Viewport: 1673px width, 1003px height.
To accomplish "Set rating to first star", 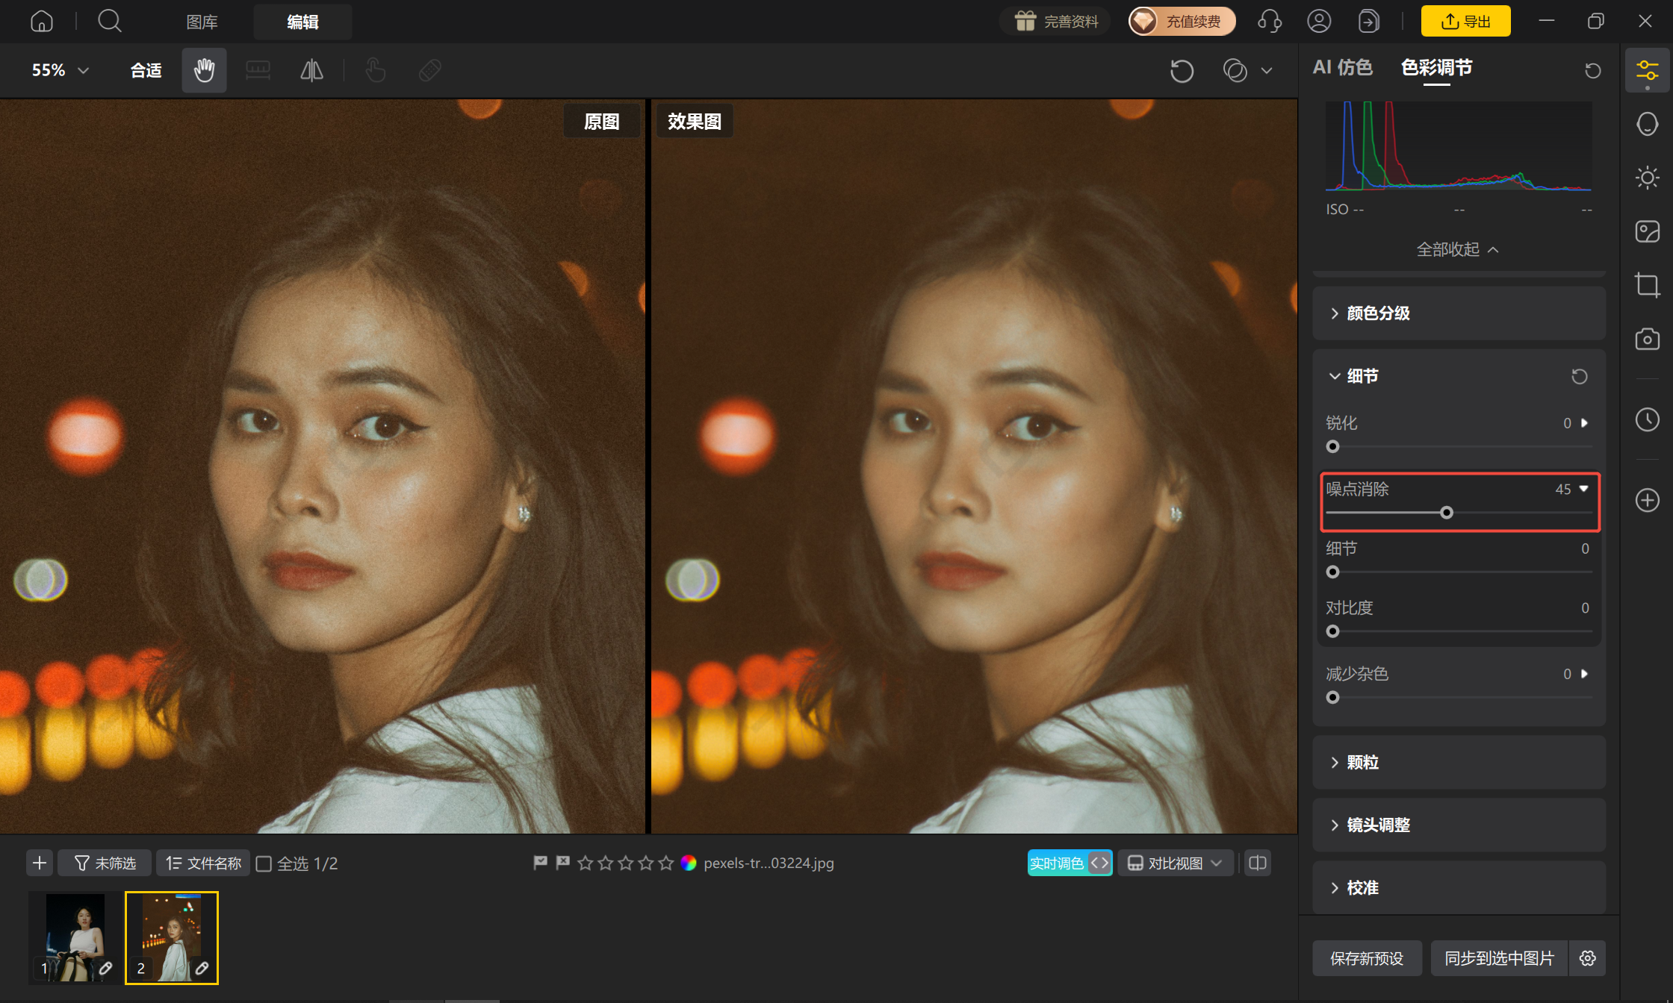I will pyautogui.click(x=585, y=863).
